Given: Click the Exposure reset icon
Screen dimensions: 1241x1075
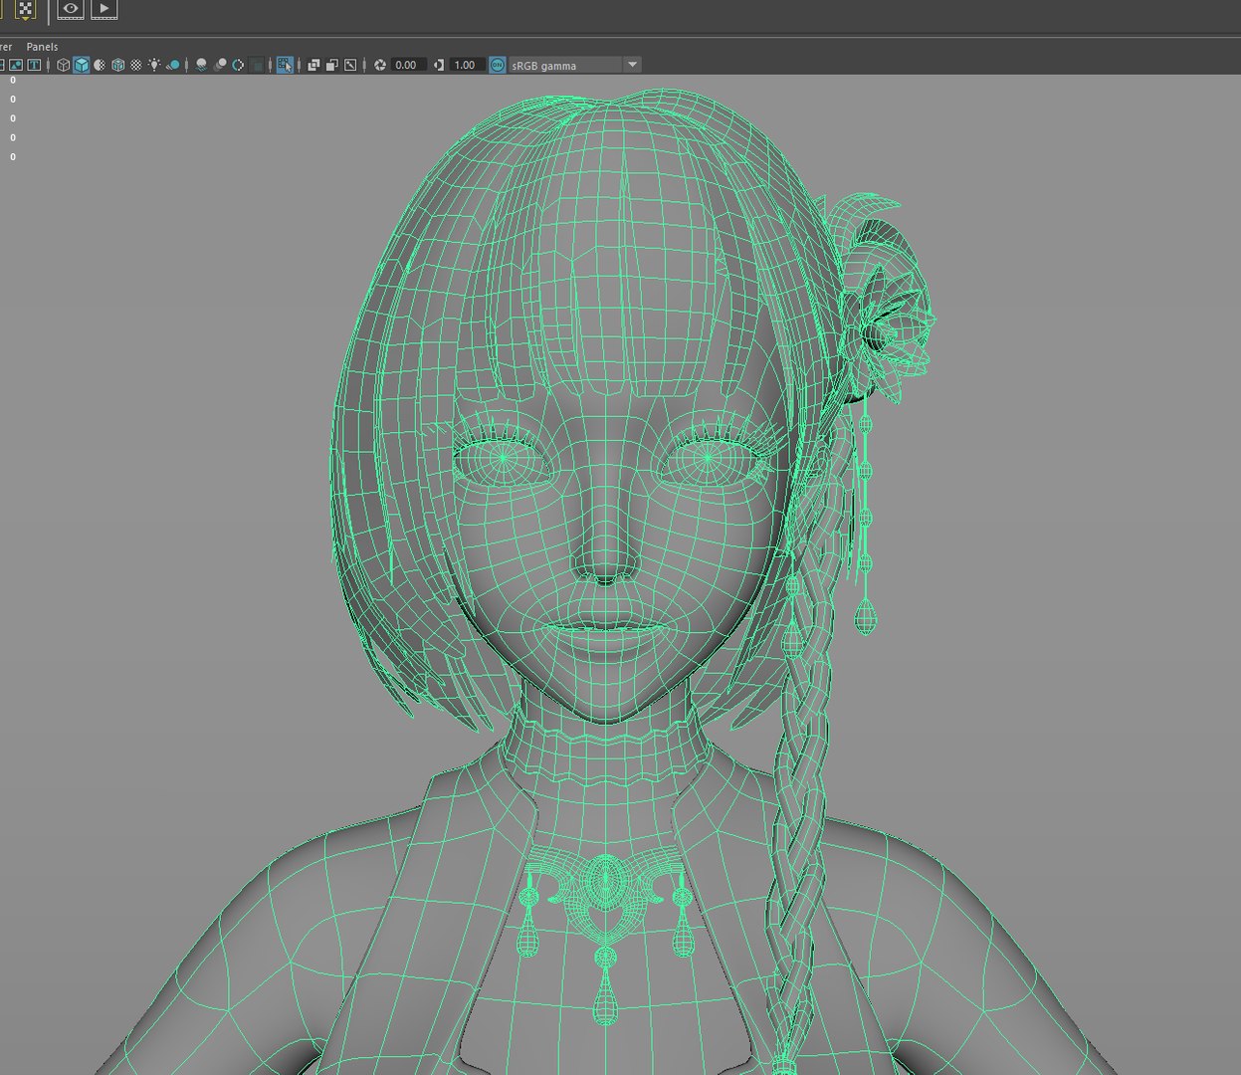Looking at the screenshot, I should pos(380,65).
